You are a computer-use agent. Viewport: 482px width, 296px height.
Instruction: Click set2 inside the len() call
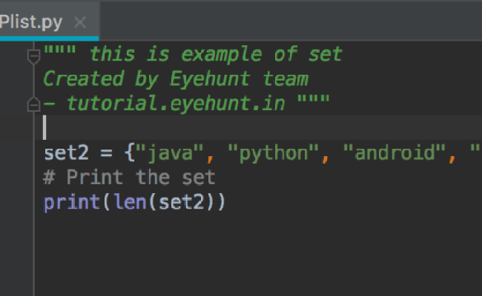[182, 203]
